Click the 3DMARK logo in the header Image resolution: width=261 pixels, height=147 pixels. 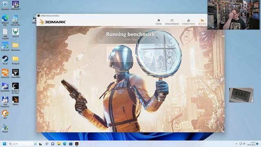(53, 22)
